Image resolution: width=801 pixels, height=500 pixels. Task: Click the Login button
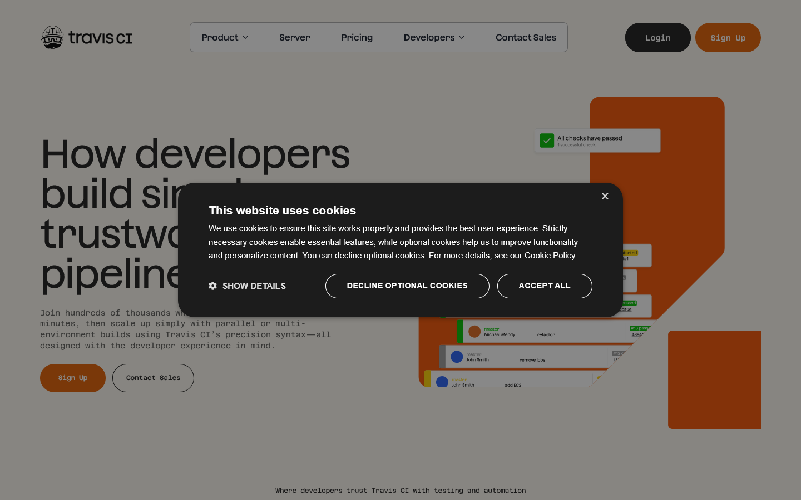[x=658, y=37]
